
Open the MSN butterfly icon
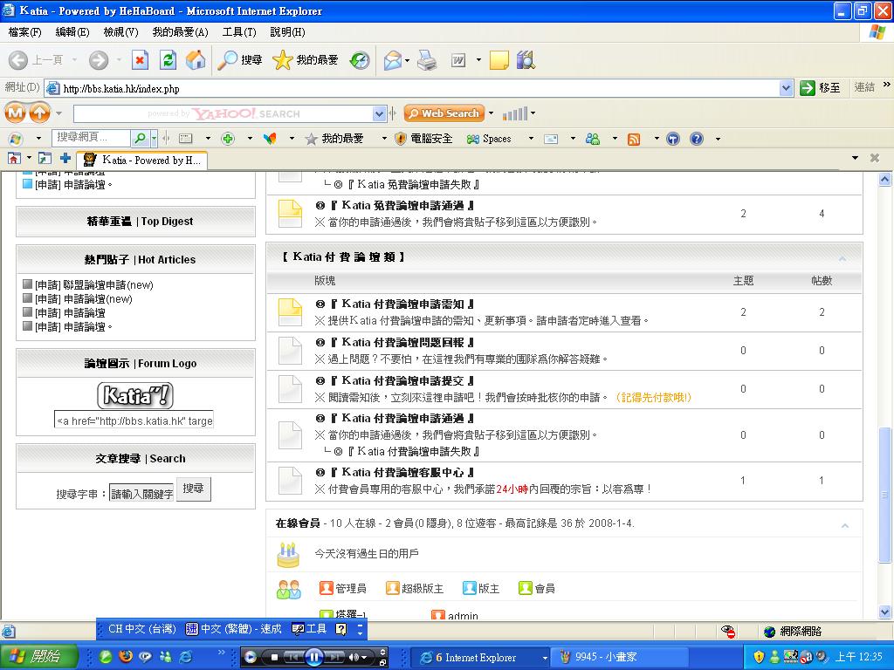[270, 139]
